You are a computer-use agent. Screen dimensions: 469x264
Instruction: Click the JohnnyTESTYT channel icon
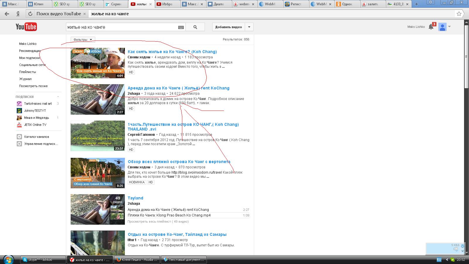19,111
